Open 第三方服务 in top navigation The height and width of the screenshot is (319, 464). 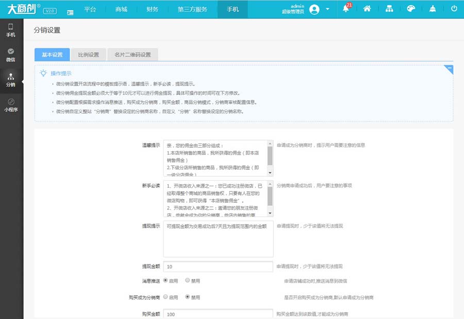click(192, 9)
